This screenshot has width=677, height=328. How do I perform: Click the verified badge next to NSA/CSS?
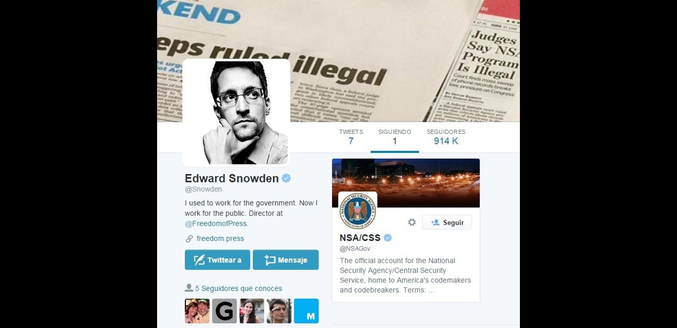tap(388, 238)
